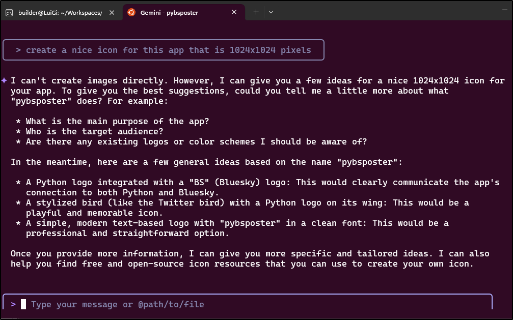Image resolution: width=513 pixels, height=320 pixels.
Task: Close the builder@LuiGi tab
Action: (112, 12)
